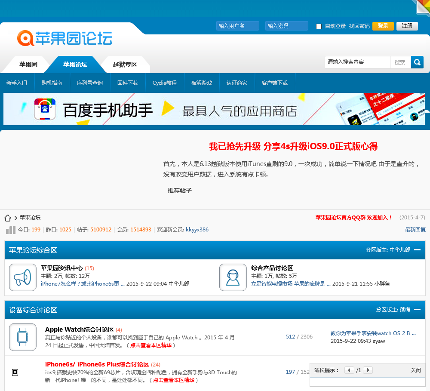
Task: Click 苹果论坛 breadcrumb link
Action: click(x=30, y=218)
